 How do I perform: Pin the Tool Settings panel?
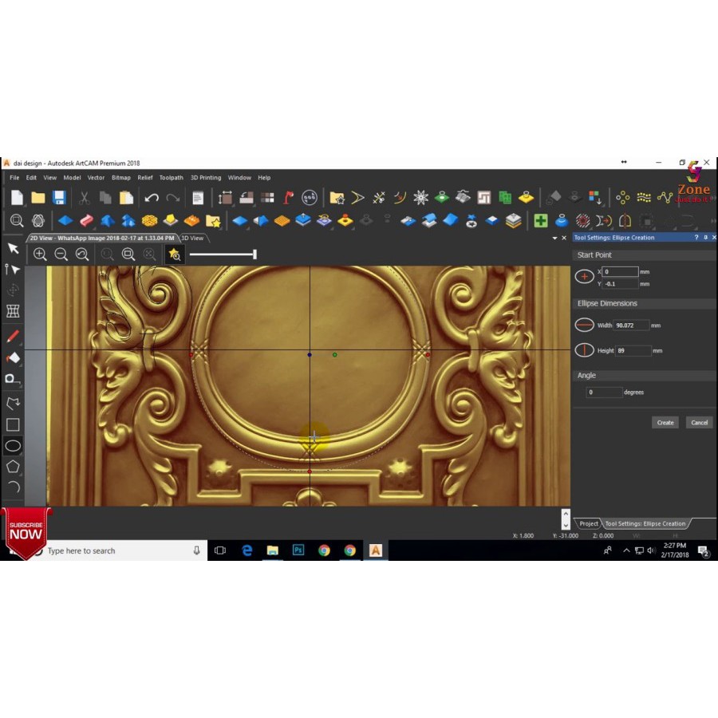pos(705,238)
